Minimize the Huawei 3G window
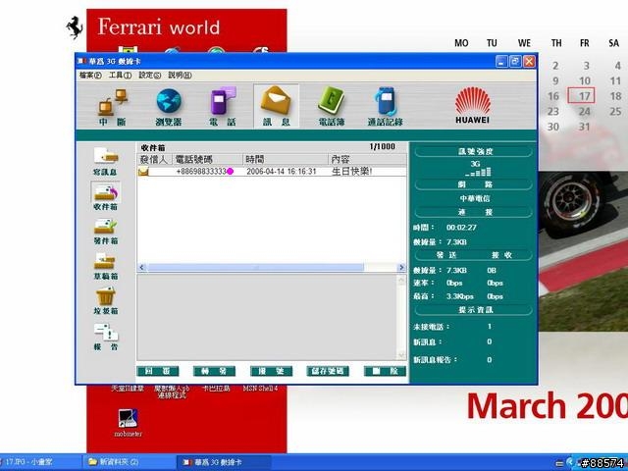Viewport: 628px width, 471px height. 501,61
